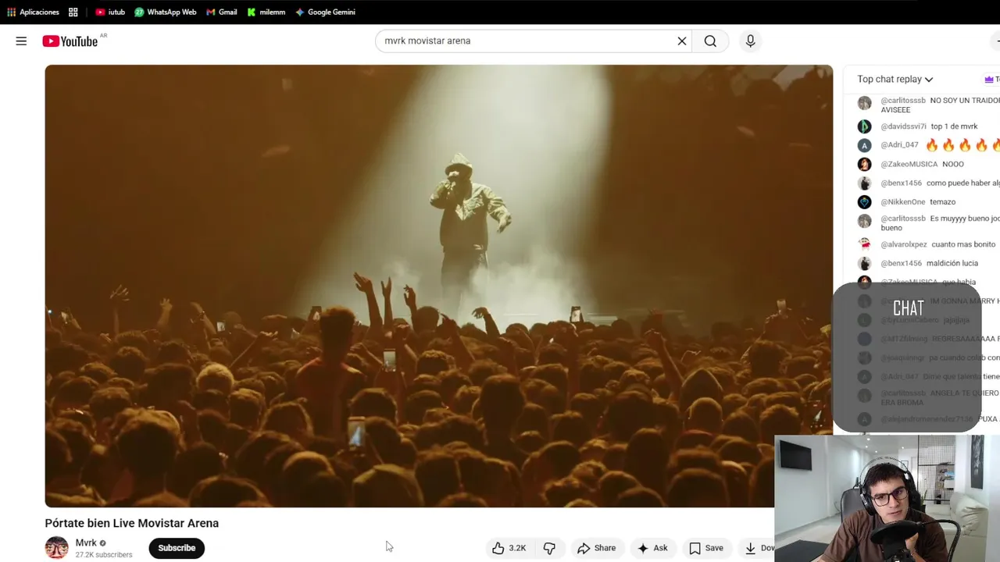Open the Mvrk channel name link
This screenshot has height=562, width=1000.
point(86,543)
